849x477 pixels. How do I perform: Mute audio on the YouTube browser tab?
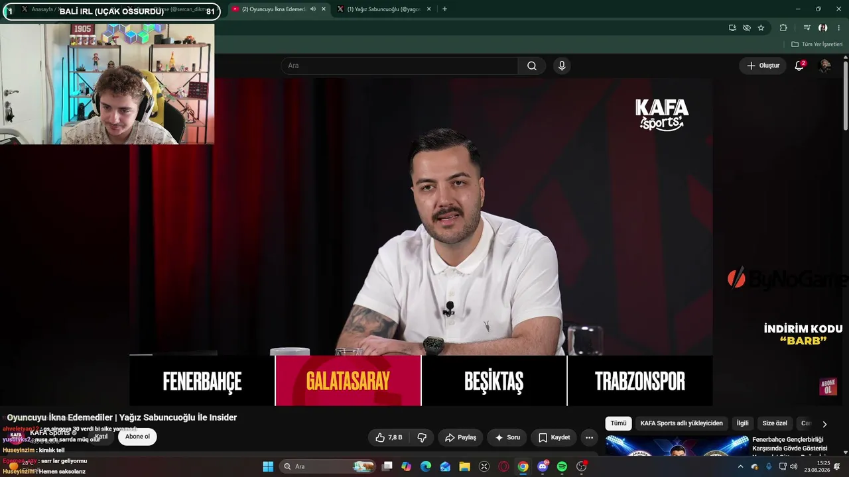(313, 9)
